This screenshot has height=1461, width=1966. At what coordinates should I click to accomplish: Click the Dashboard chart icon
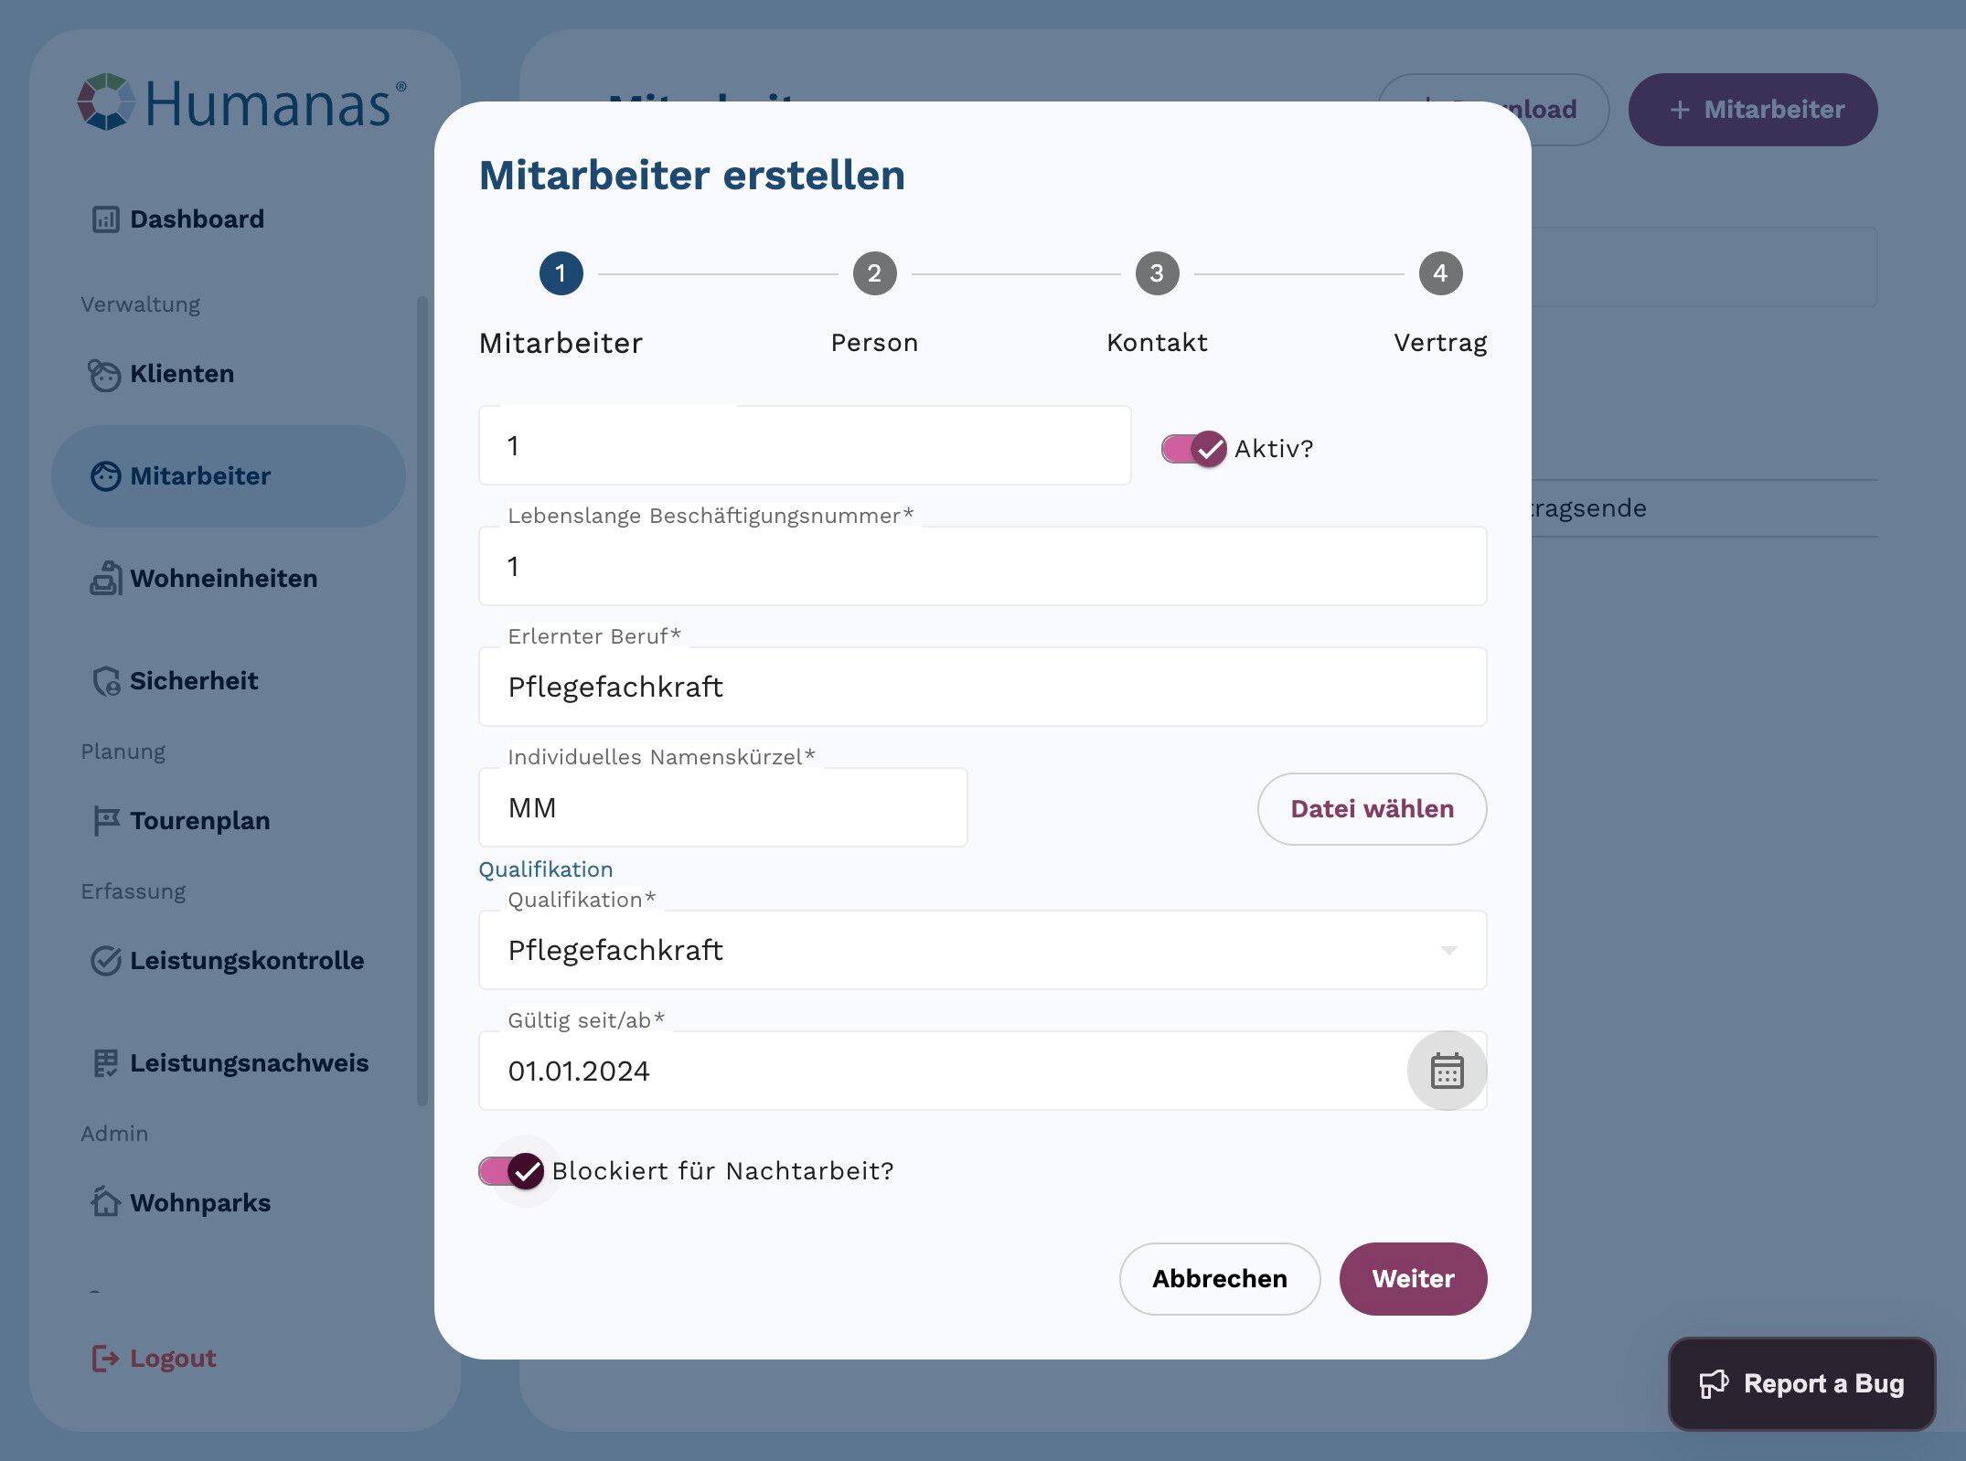105,219
